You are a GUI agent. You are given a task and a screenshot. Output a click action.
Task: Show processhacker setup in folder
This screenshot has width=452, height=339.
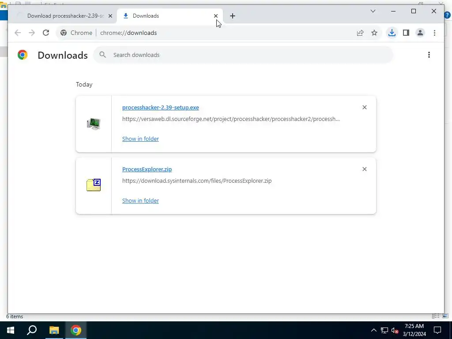coord(140,139)
